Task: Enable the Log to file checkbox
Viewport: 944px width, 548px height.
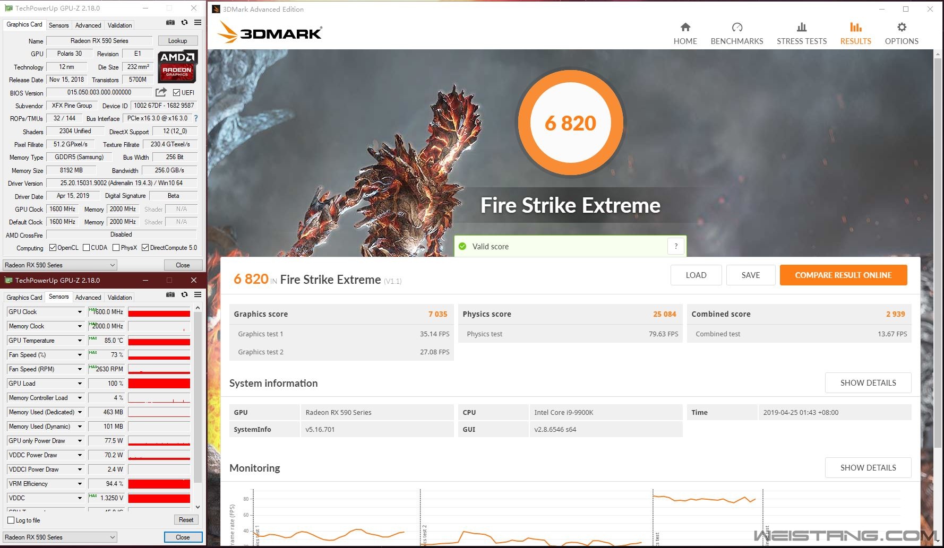Action: point(11,520)
